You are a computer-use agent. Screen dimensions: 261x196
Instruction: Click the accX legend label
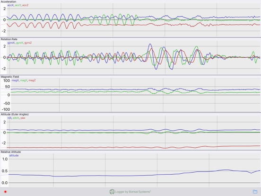coord(10,5)
